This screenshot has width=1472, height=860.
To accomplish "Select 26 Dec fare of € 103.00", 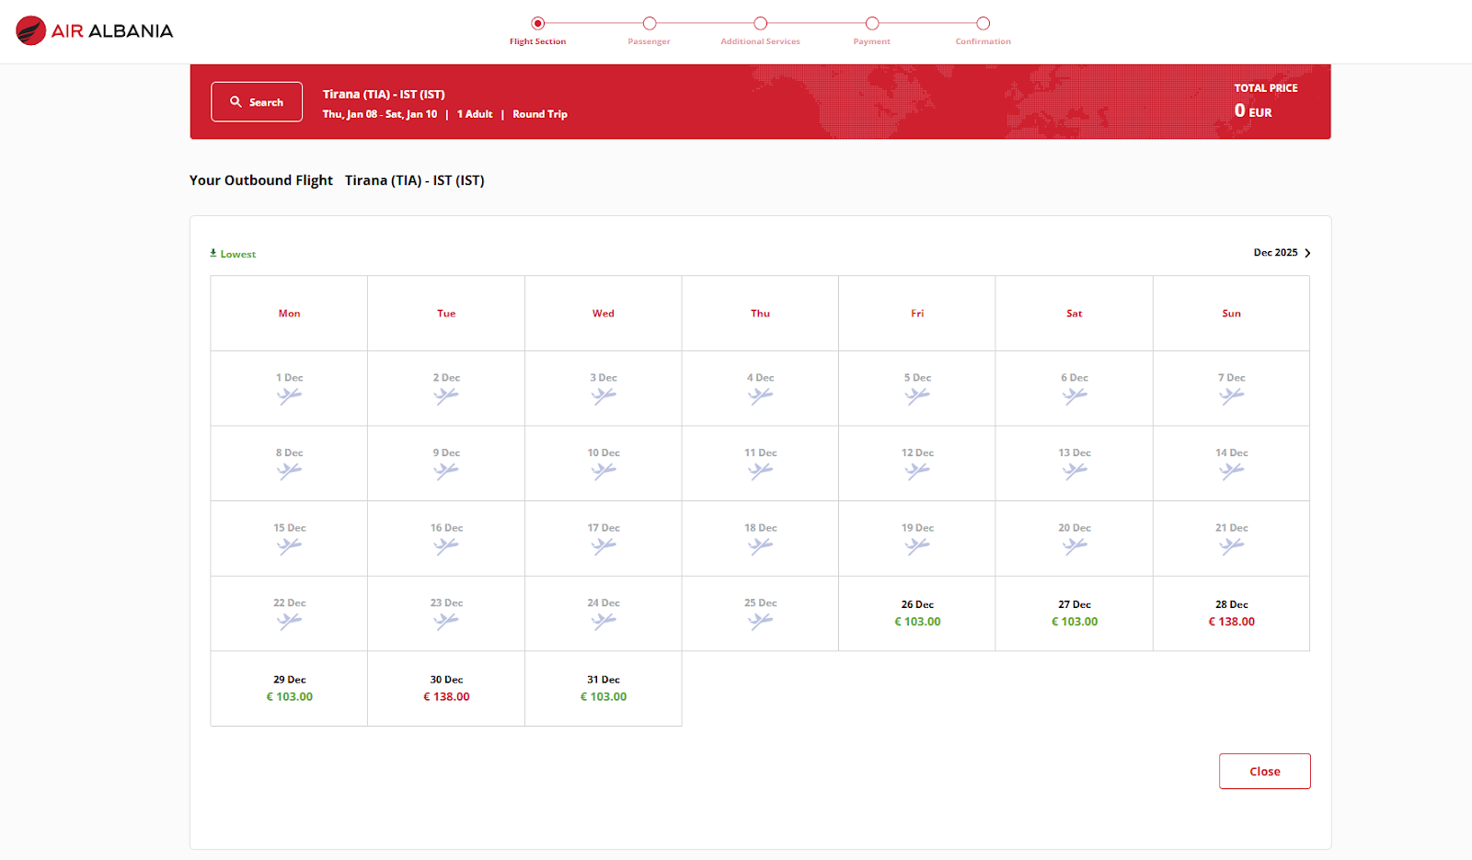I will (x=917, y=613).
